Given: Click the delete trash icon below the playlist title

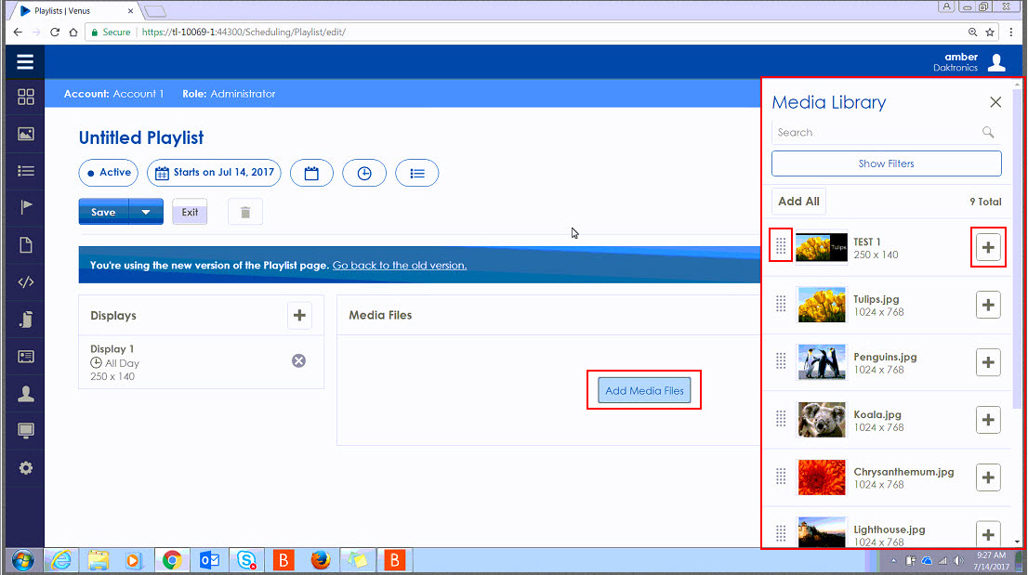Looking at the screenshot, I should tap(244, 212).
